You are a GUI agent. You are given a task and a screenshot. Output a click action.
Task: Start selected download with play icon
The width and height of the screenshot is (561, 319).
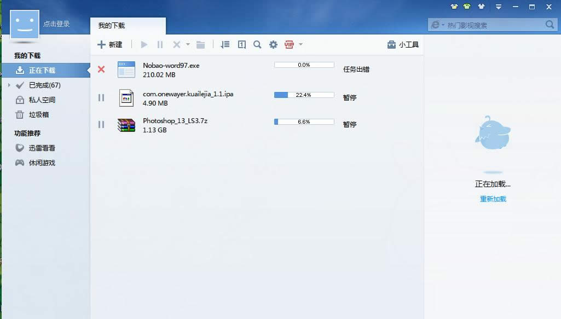point(144,45)
